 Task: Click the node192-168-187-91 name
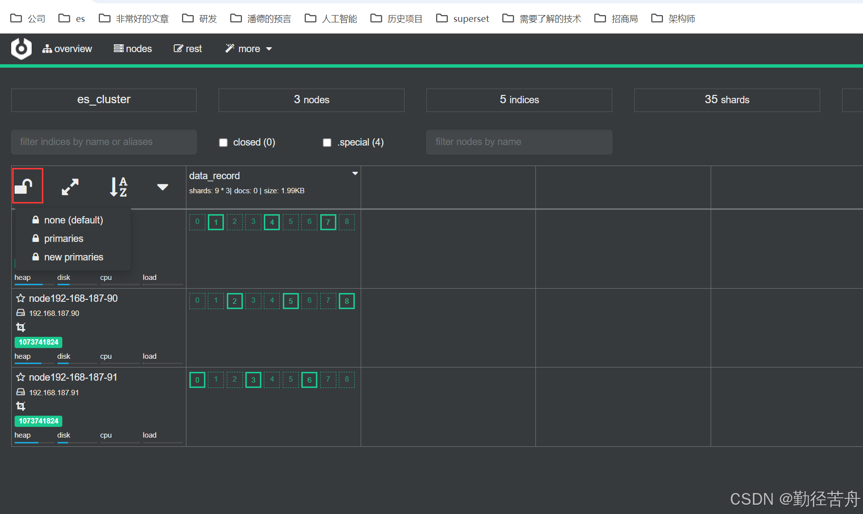[x=73, y=377]
